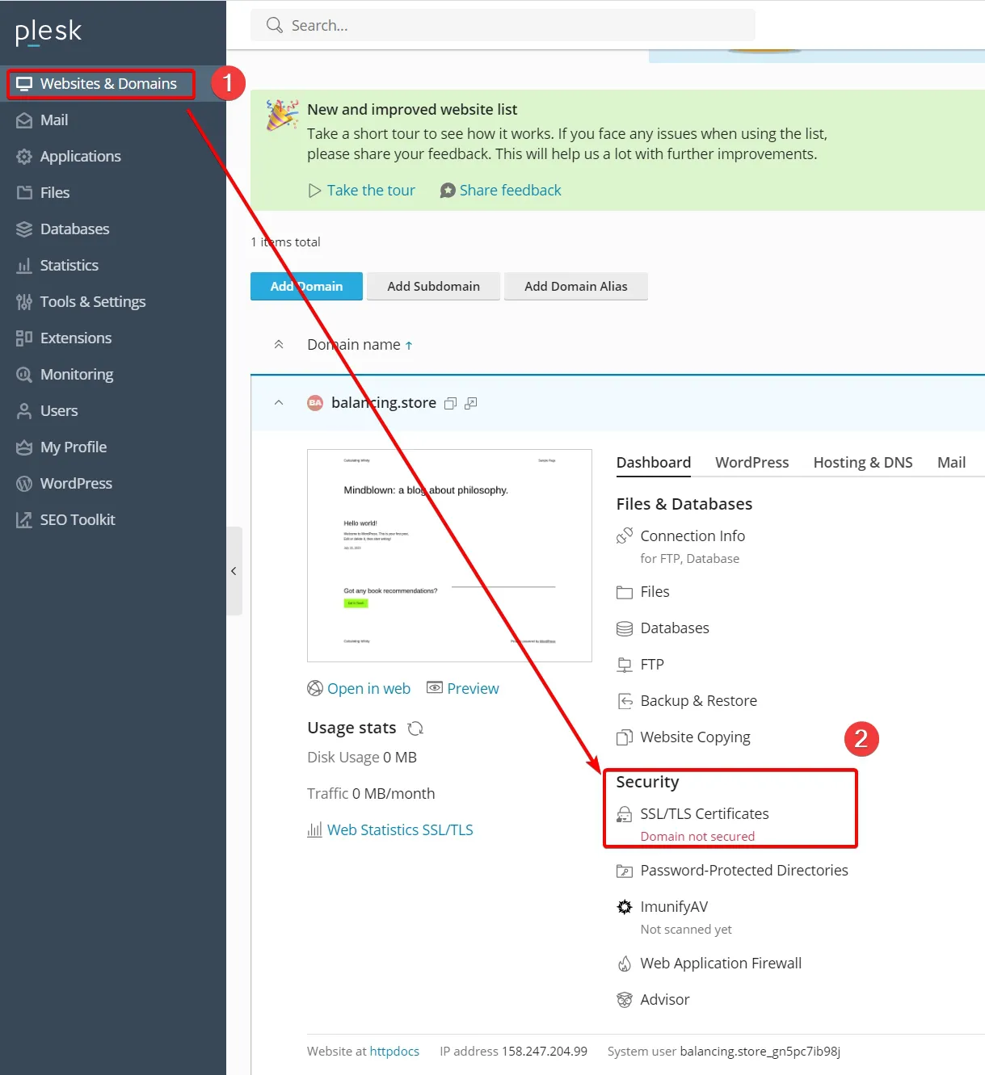Switch to Hosting & DNS tab
985x1075 pixels.
pos(863,463)
